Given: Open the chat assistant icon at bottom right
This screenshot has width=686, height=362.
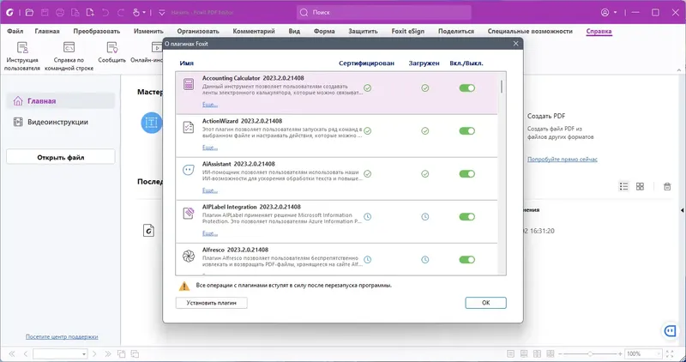Looking at the screenshot, I should tap(670, 331).
